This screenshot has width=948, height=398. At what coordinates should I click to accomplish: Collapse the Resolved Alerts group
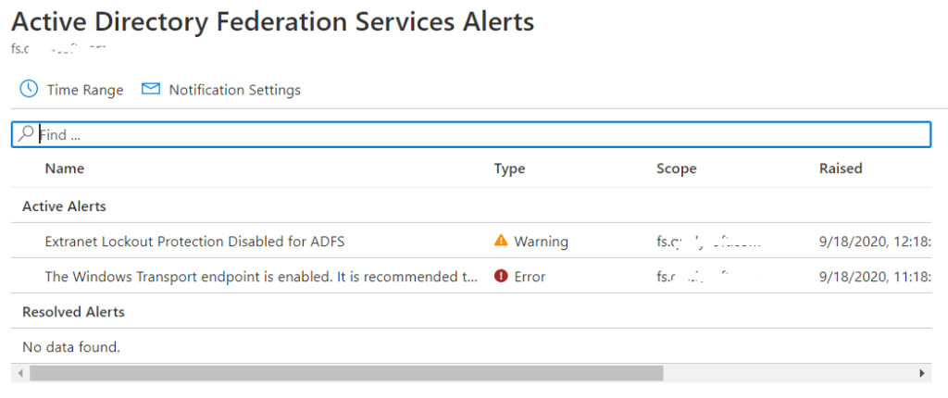(x=73, y=312)
